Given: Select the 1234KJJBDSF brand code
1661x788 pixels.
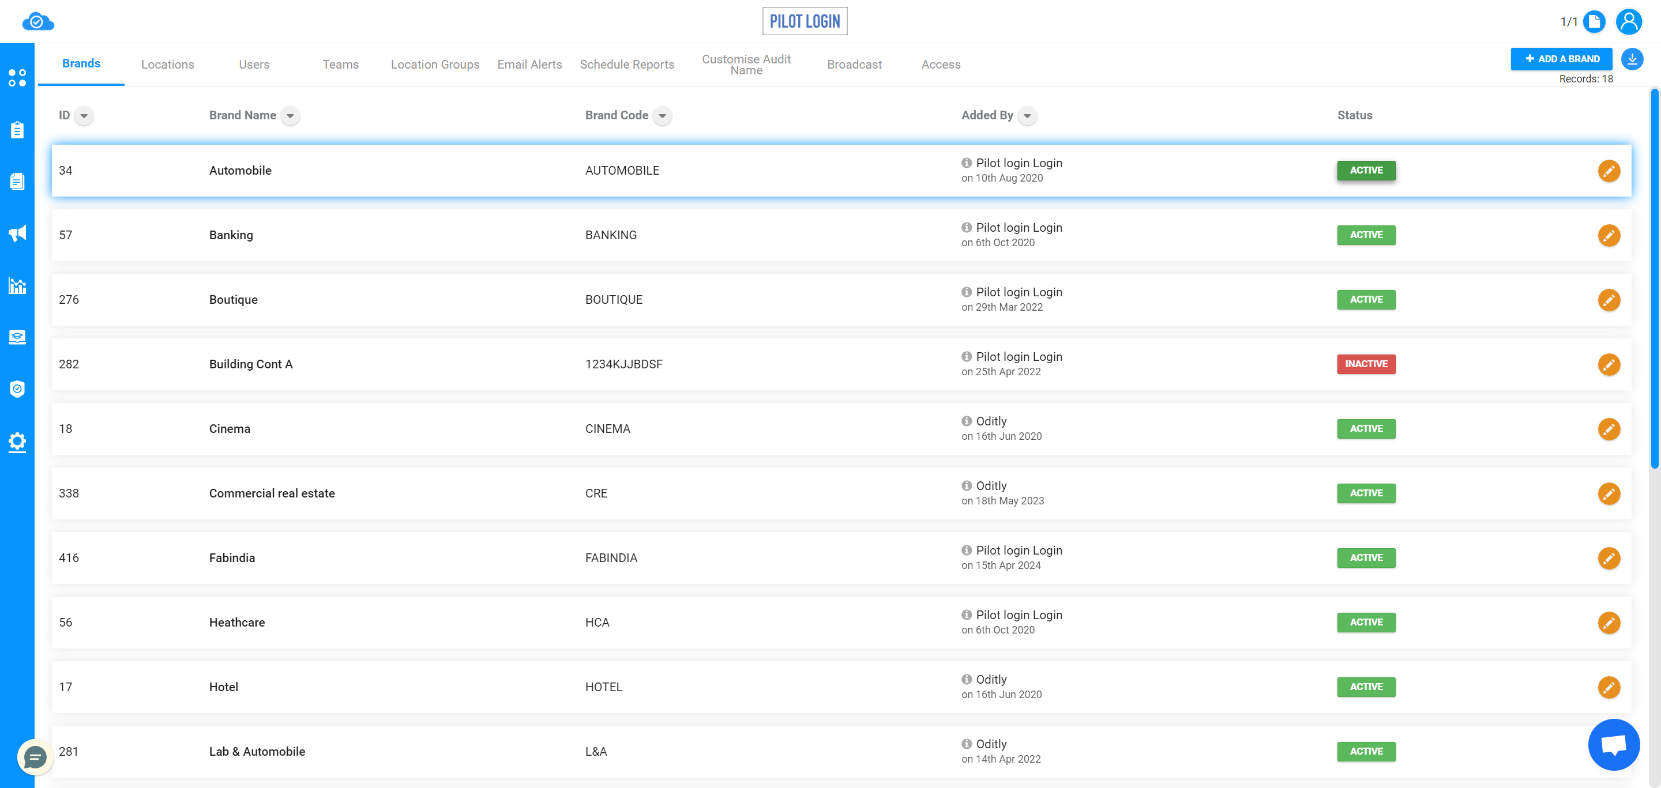Looking at the screenshot, I should tap(623, 365).
